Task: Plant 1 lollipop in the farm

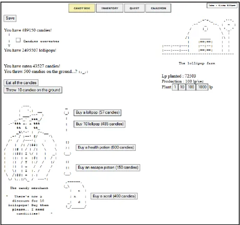Action: tap(175, 87)
